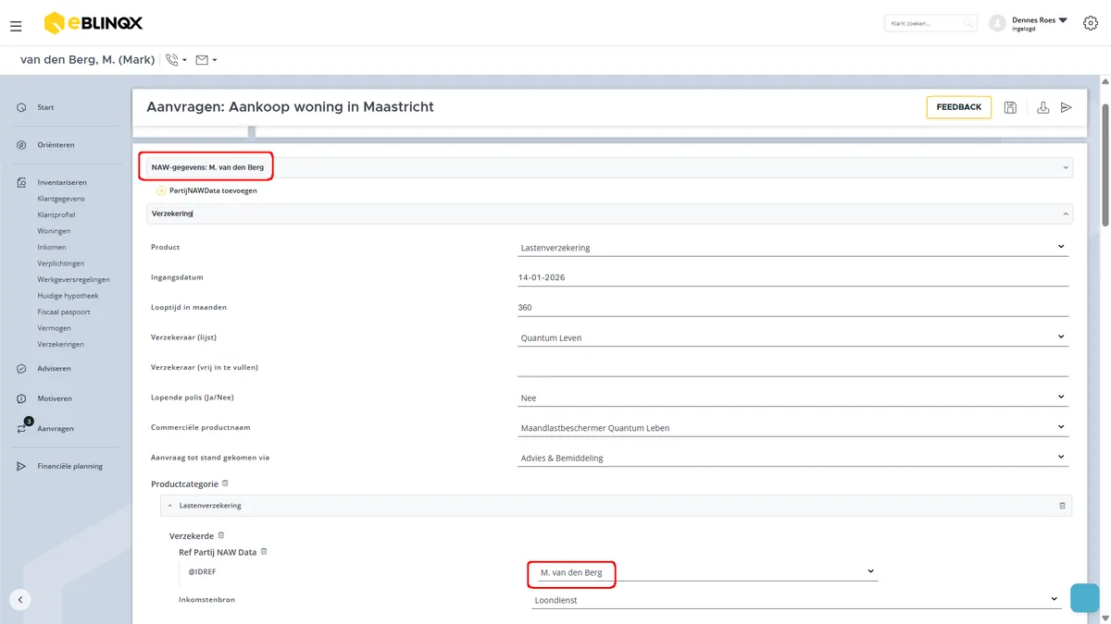Viewport: 1111px width, 624px height.
Task: Click the magnifier icon in the client search box
Action: coord(968,23)
